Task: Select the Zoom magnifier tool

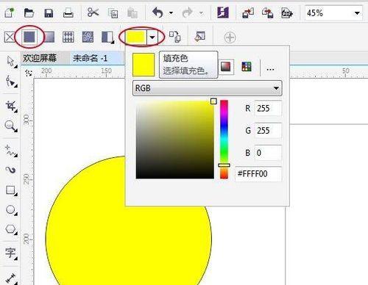Action: click(11, 126)
